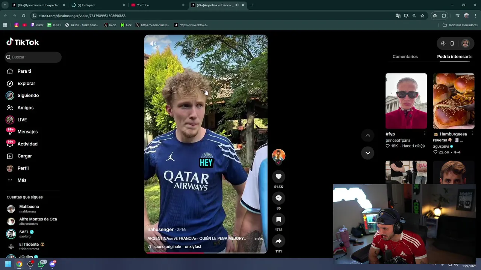Like the video with heart icon
The width and height of the screenshot is (481, 270).
(278, 176)
